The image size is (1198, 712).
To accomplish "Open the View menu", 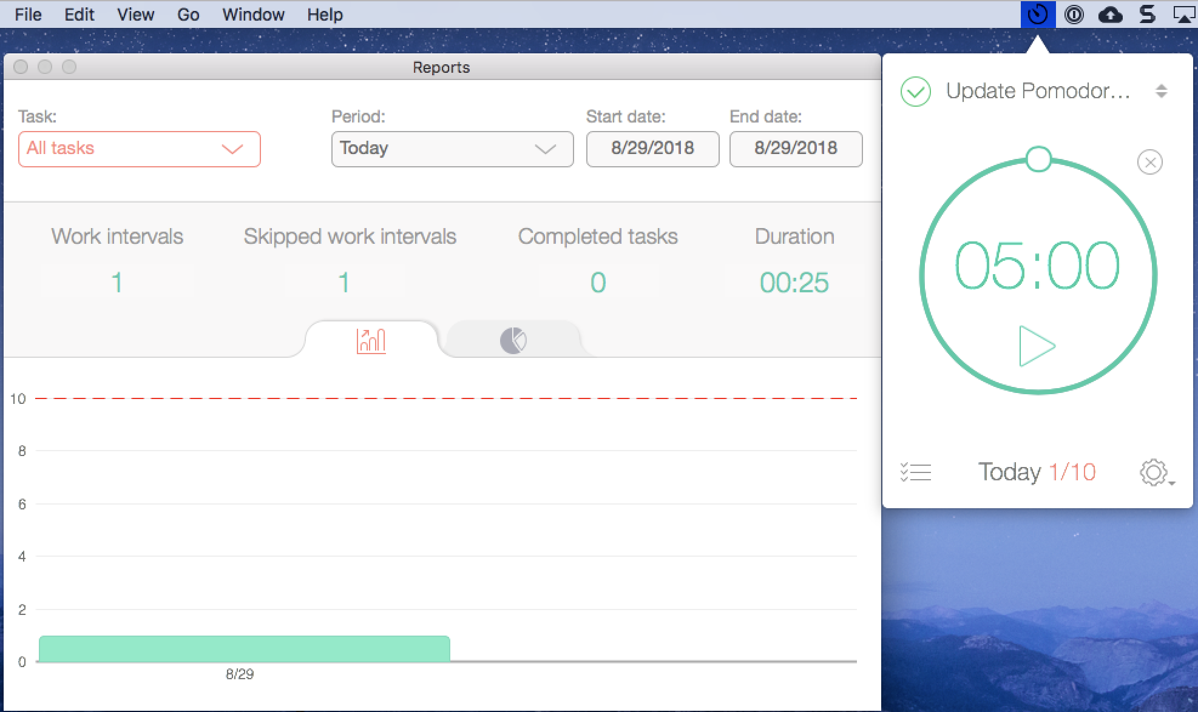I will [135, 15].
